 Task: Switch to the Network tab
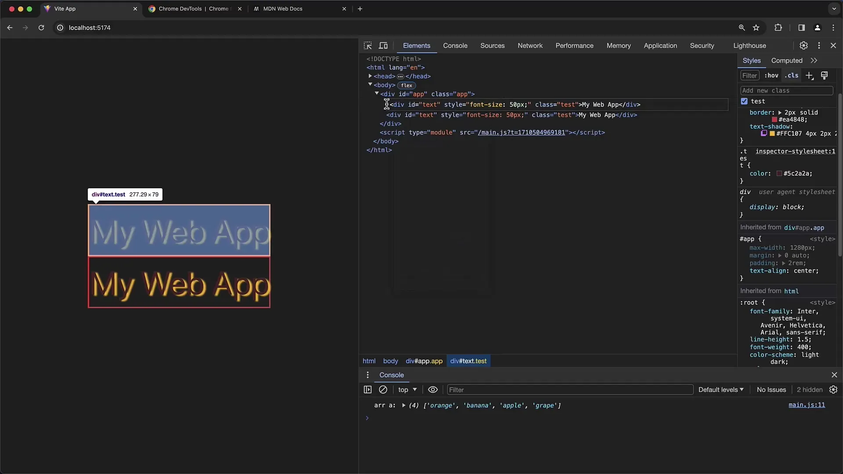(530, 46)
